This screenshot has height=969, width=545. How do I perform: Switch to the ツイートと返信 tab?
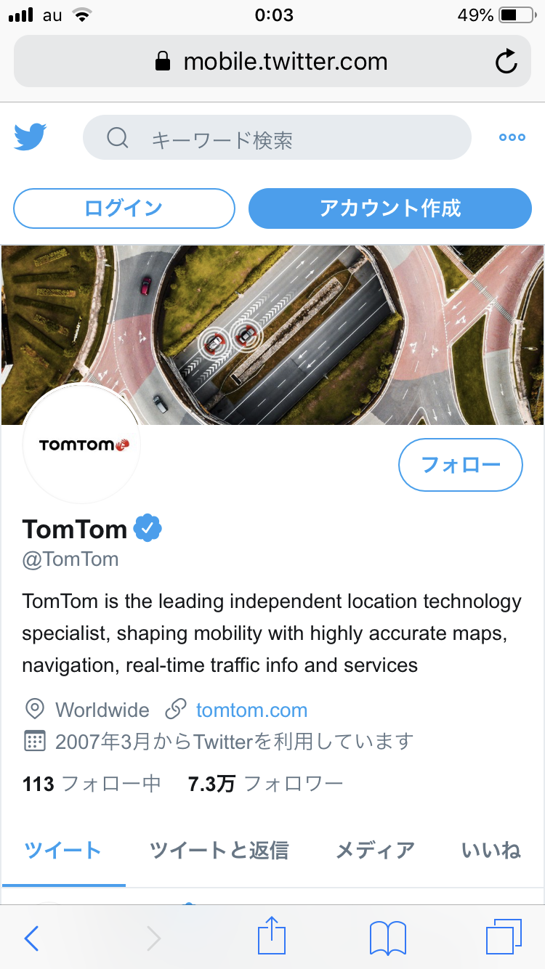click(219, 850)
